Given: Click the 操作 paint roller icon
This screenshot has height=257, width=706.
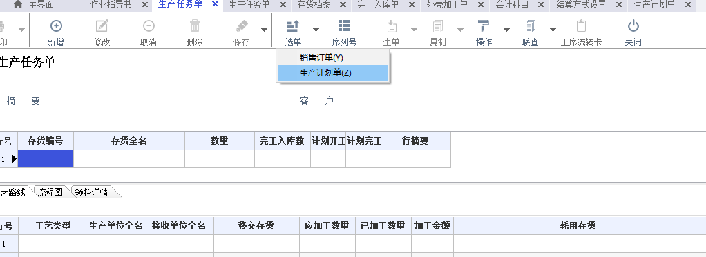Looking at the screenshot, I should point(484,26).
